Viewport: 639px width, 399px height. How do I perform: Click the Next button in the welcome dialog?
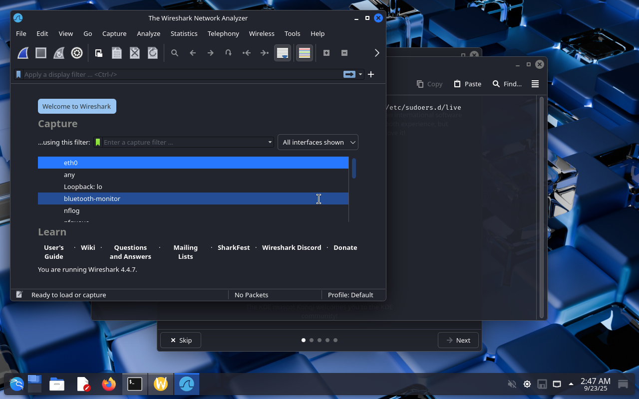pos(458,340)
